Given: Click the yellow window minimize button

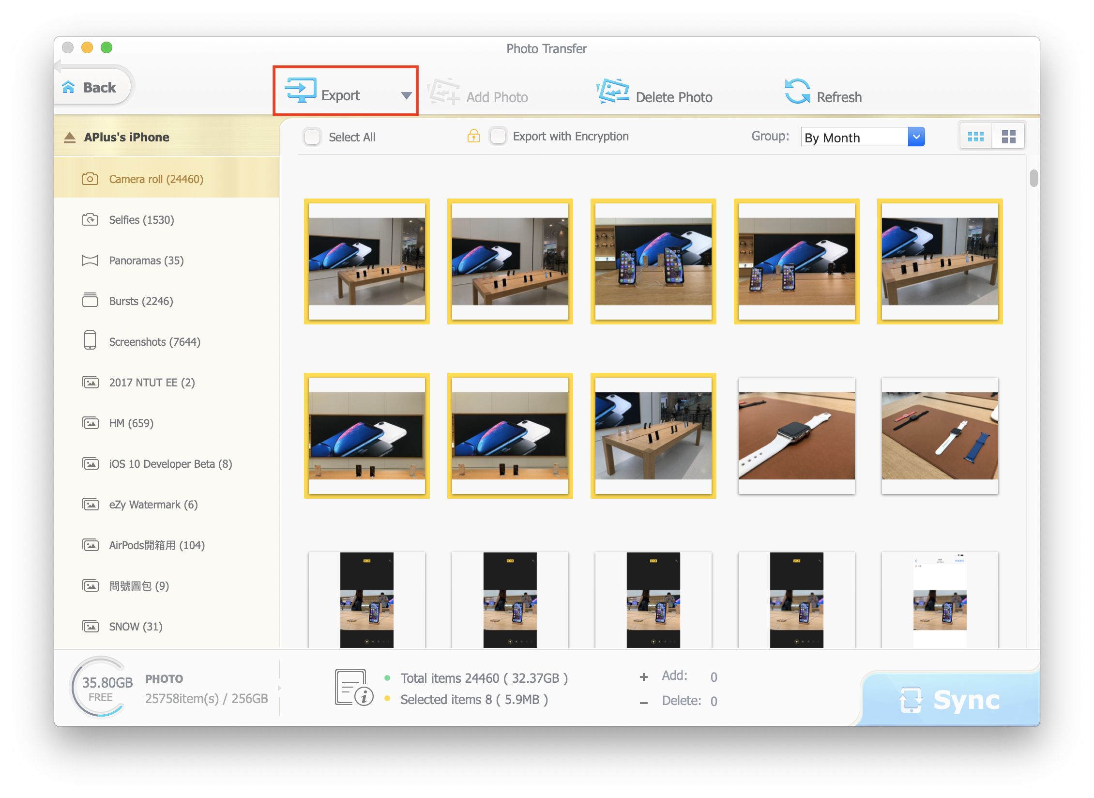Looking at the screenshot, I should click(87, 47).
